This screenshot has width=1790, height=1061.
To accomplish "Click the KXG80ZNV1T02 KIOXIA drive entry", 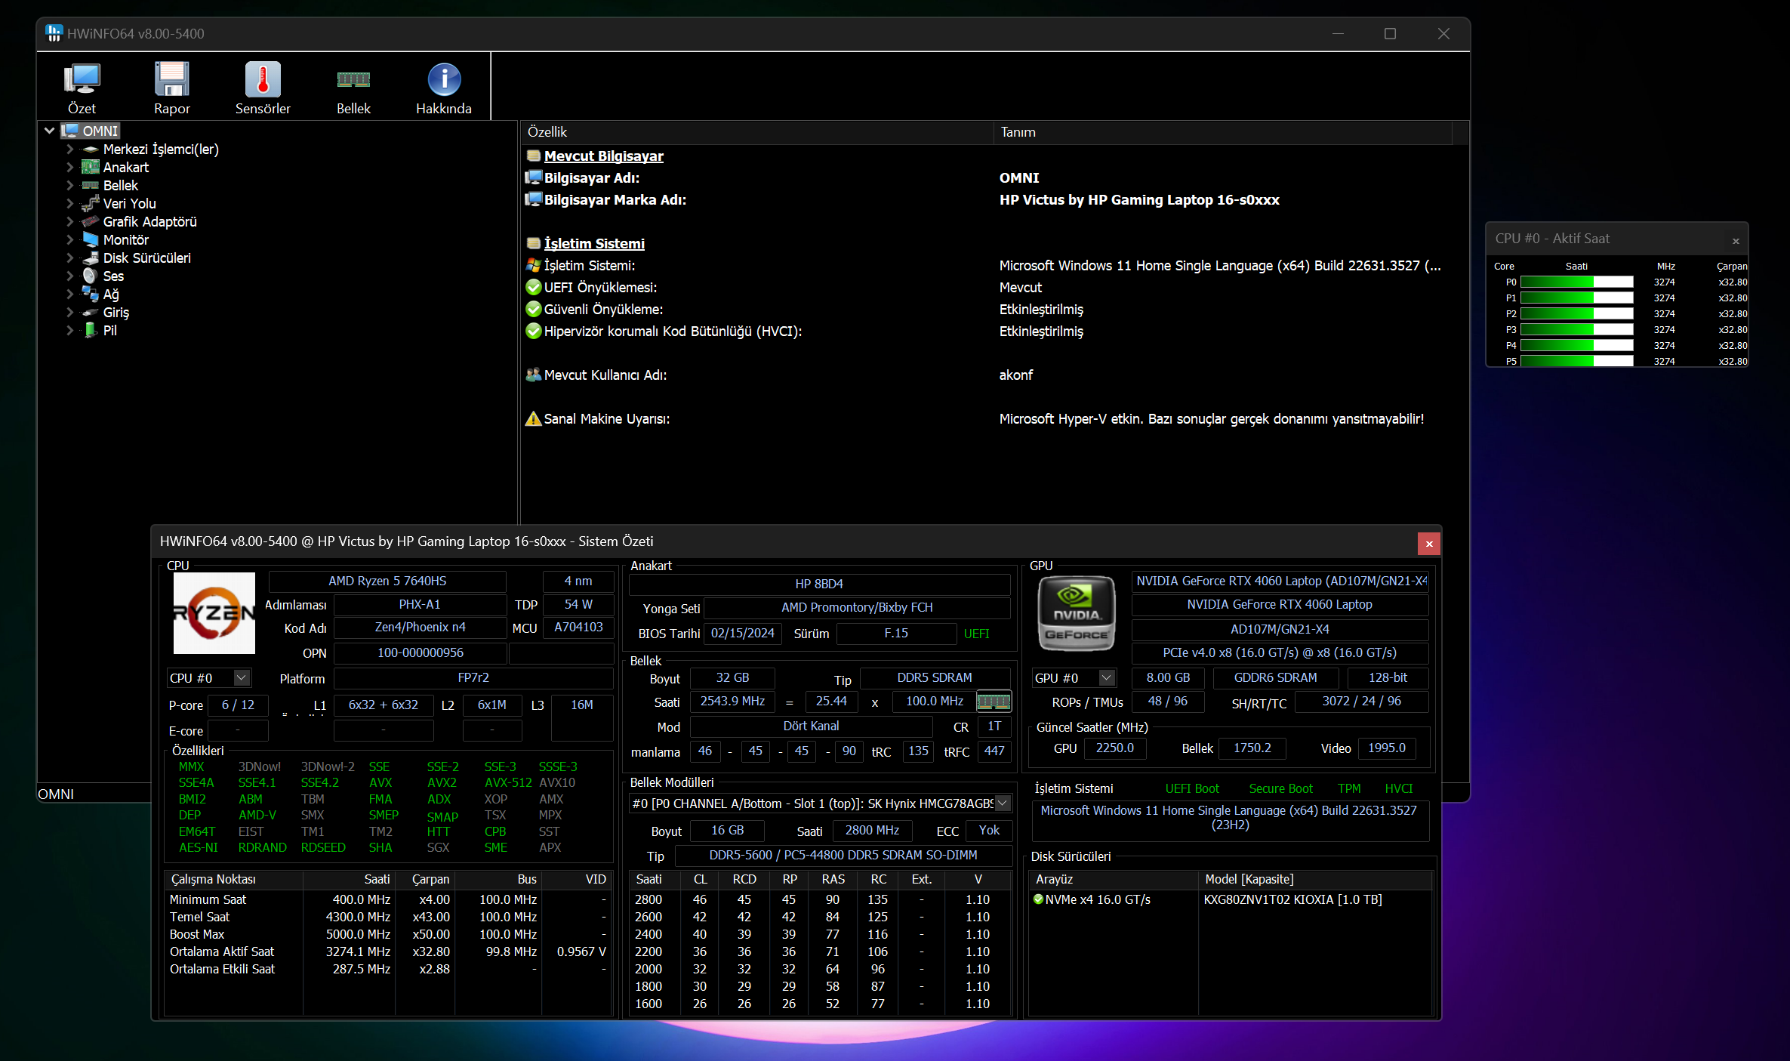I will (x=1292, y=899).
